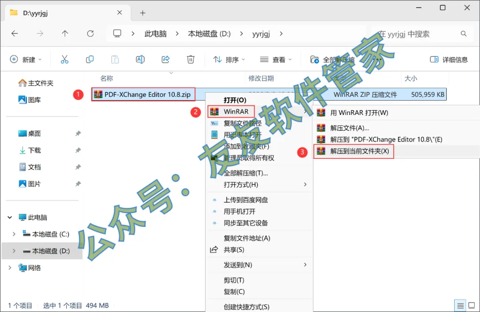Switch to large thumbnails view icon

(x=472, y=305)
